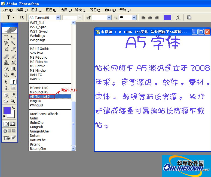Viewport: 211px width, 177px height.
Task: Select the Healing Brush tool
Action: pos(6,57)
